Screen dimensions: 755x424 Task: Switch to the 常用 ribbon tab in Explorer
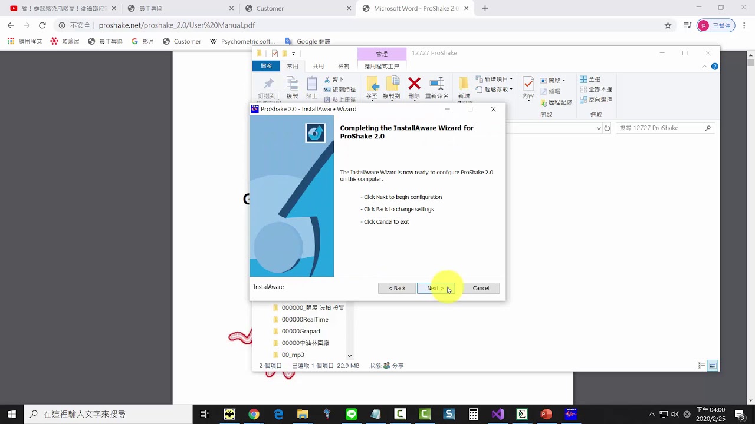[293, 66]
